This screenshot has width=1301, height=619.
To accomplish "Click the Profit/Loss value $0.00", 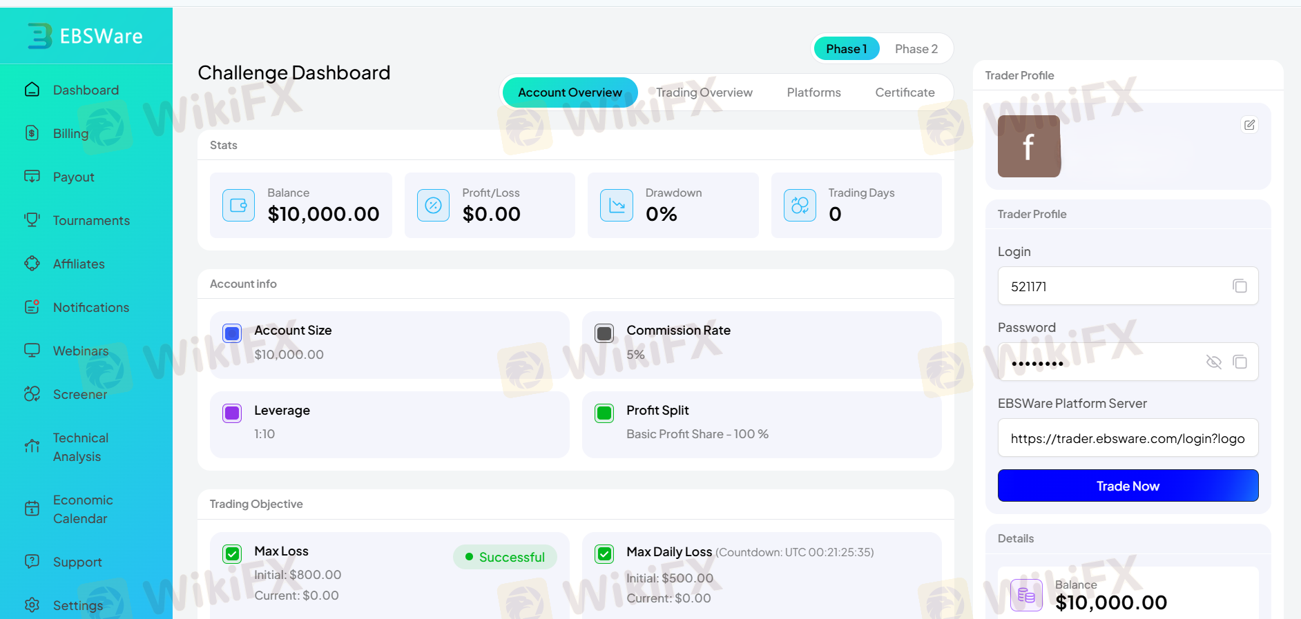I will (491, 214).
